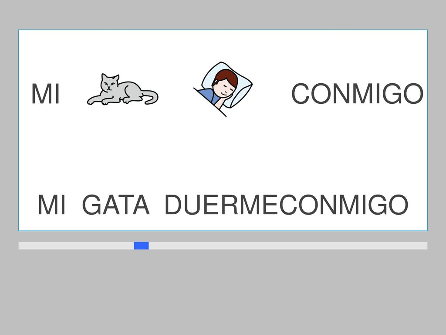Click the blue progress bar handle
Screen dimensions: 446x335
tap(141, 246)
